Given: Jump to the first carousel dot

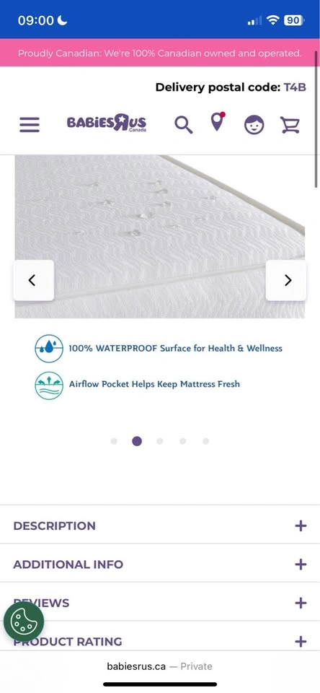Looking at the screenshot, I should [114, 441].
